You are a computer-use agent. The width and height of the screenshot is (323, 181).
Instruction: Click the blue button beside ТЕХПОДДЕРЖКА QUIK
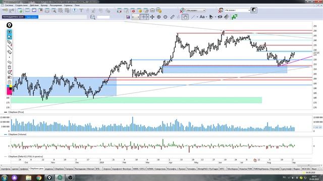click(31, 17)
